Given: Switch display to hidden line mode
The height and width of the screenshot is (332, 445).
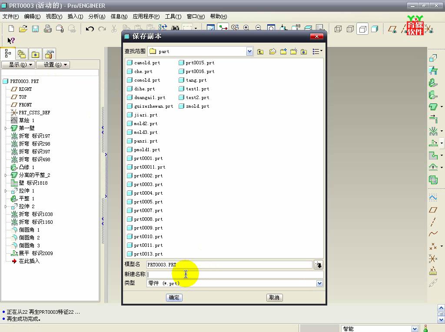Looking at the screenshot, I should 350,29.
